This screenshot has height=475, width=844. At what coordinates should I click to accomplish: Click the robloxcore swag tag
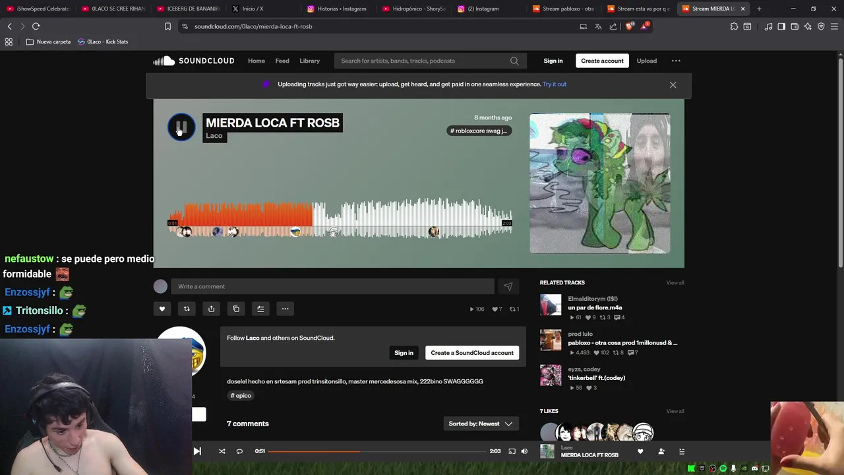(x=479, y=131)
